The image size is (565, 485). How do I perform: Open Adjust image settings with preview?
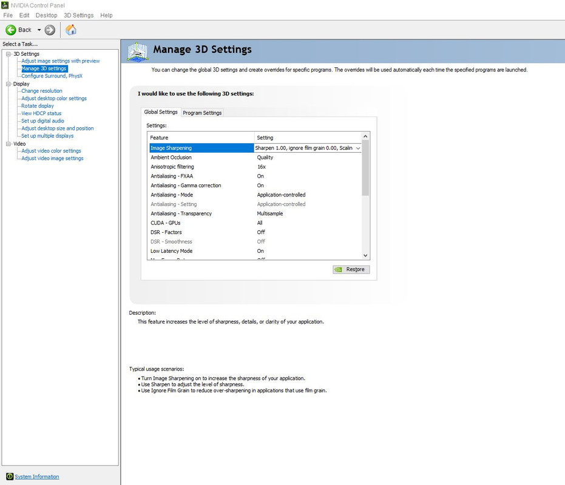point(61,61)
